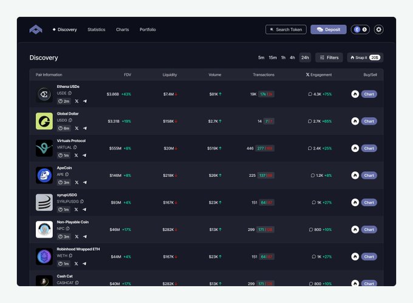
Task: Click the Cash Cat token name
Action: [64, 276]
